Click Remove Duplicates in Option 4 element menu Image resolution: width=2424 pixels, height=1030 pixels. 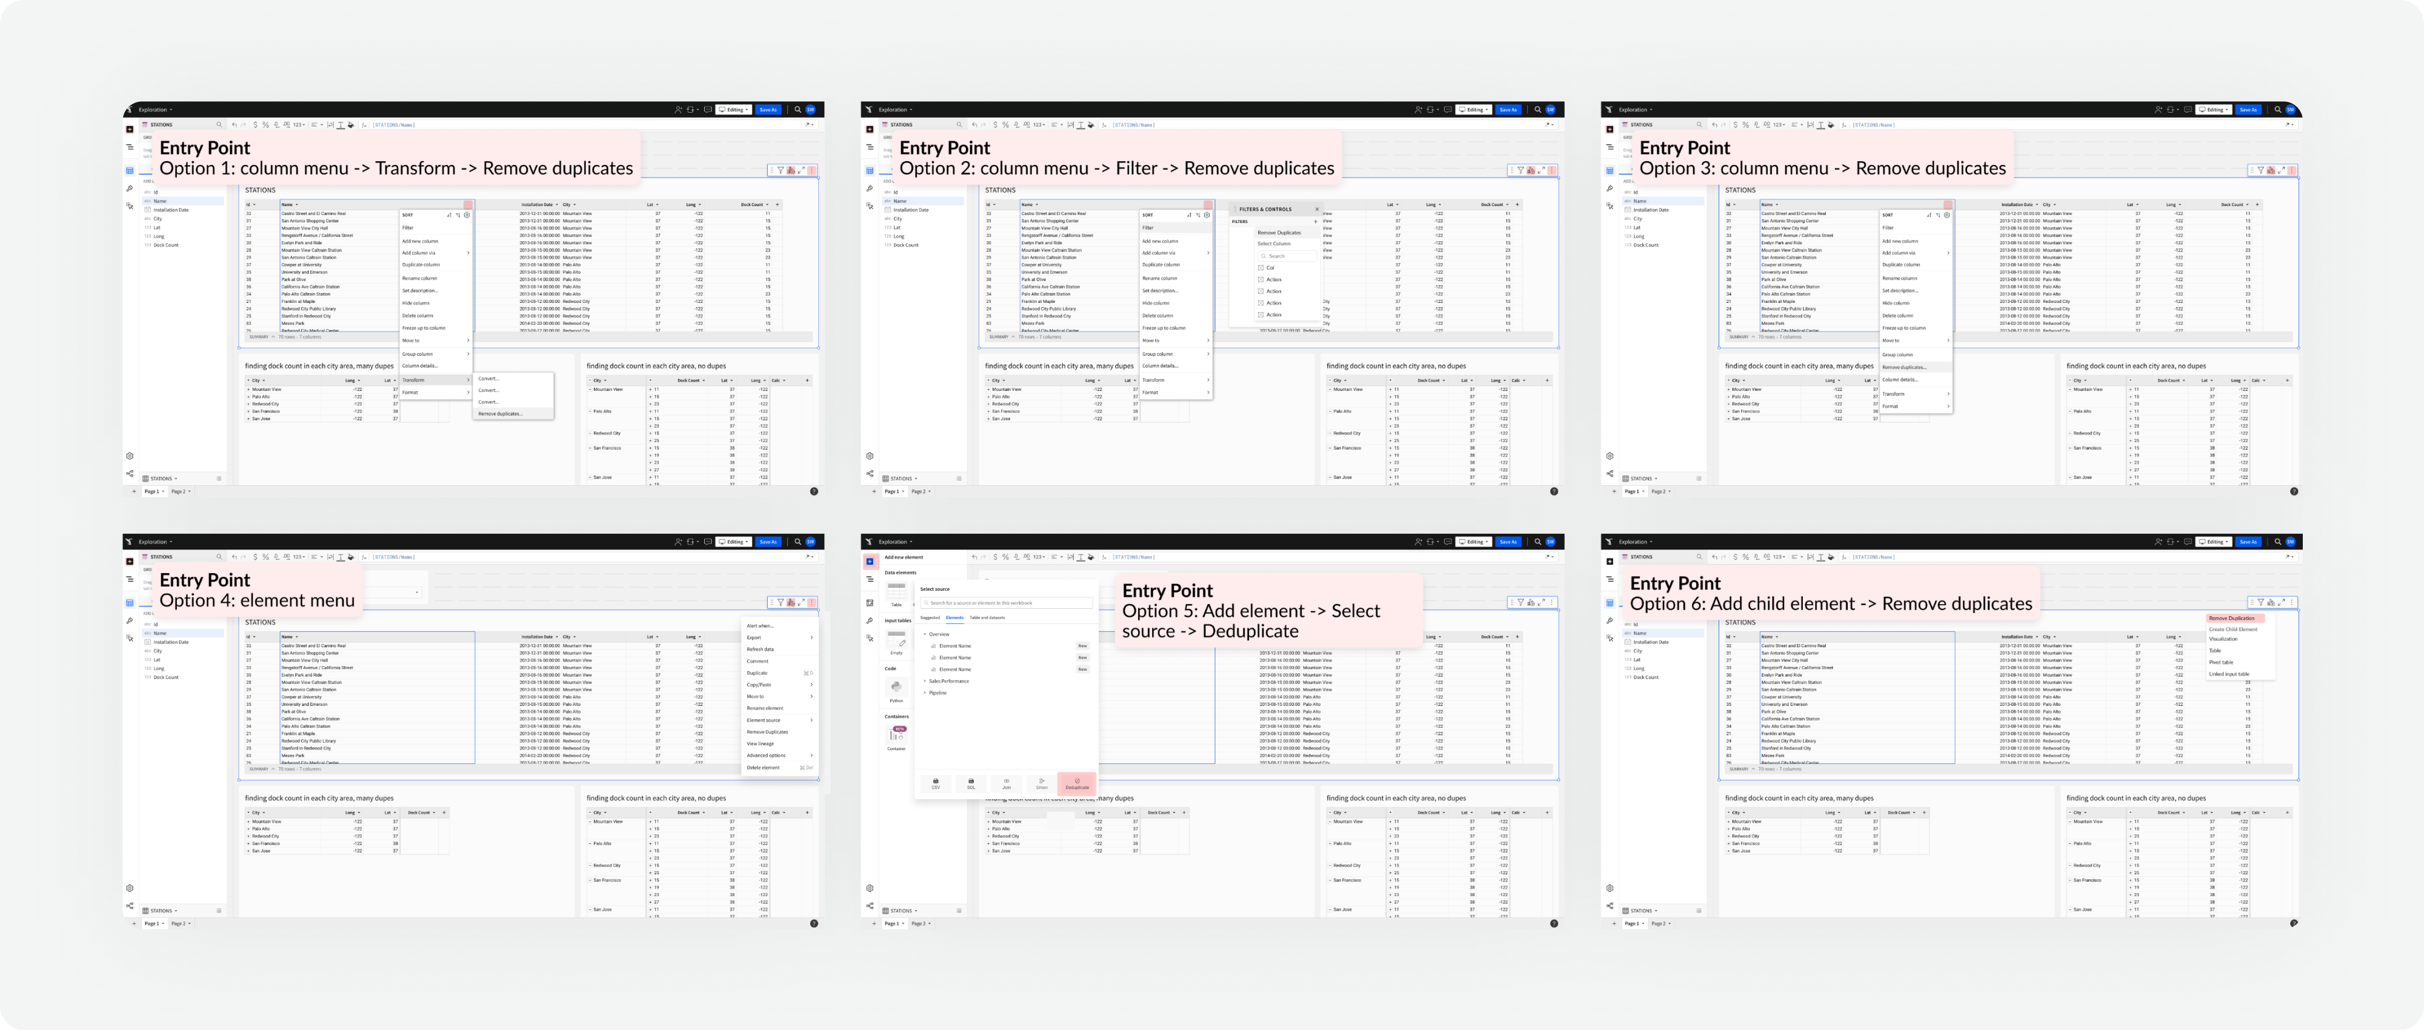(779, 732)
